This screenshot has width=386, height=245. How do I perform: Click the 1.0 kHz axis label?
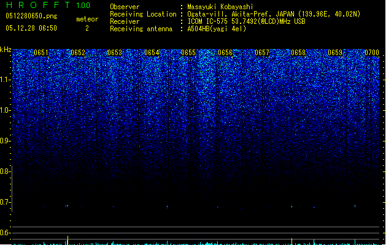pos(5,110)
